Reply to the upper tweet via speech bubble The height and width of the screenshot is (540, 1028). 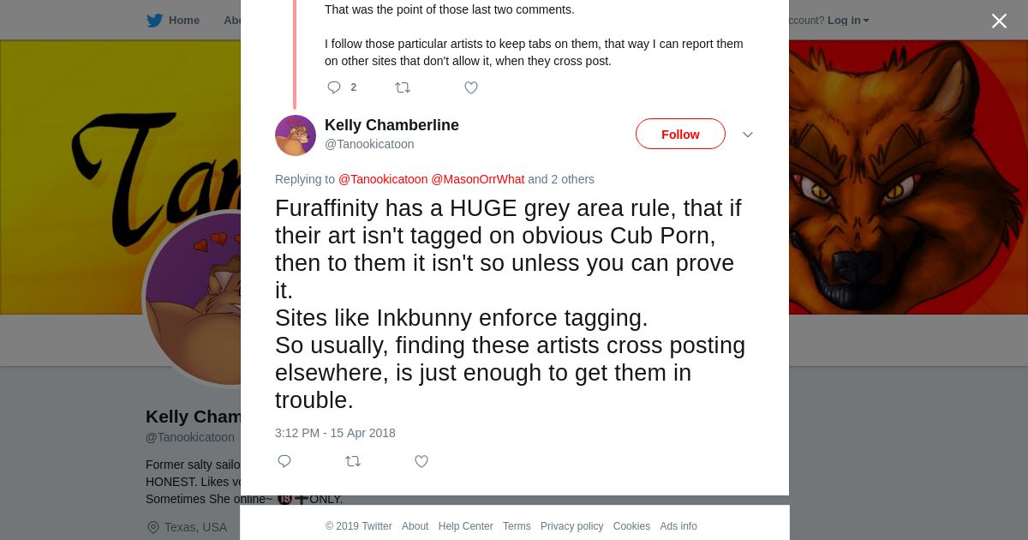[x=334, y=87]
